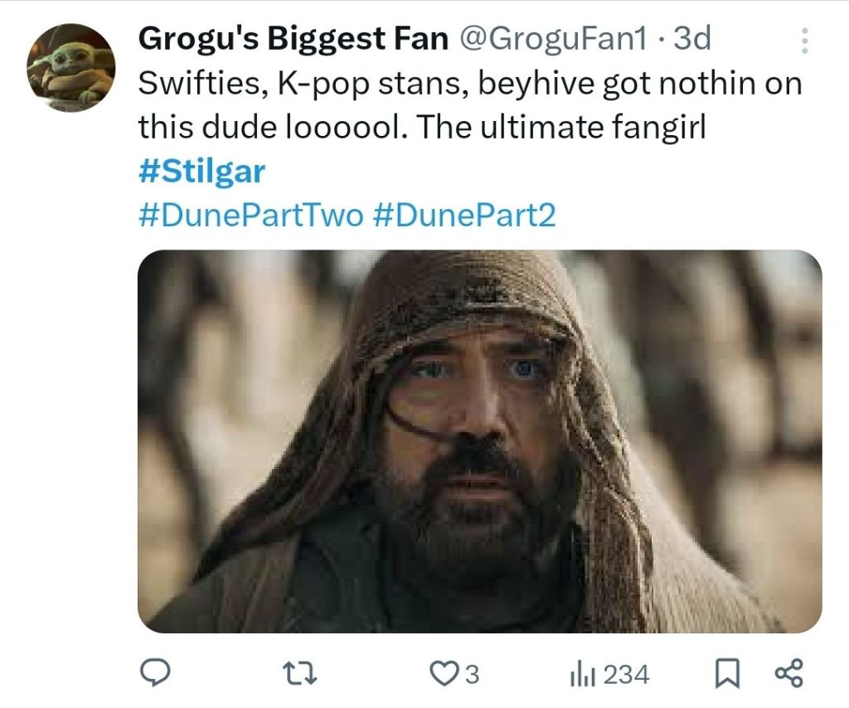Click the like count number 3

coord(472,674)
